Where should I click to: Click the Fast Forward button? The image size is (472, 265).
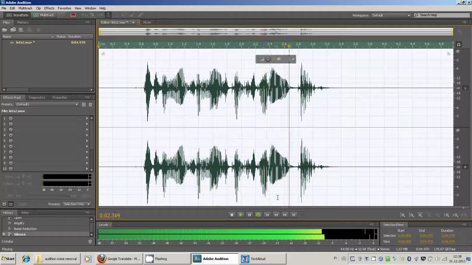285,215
